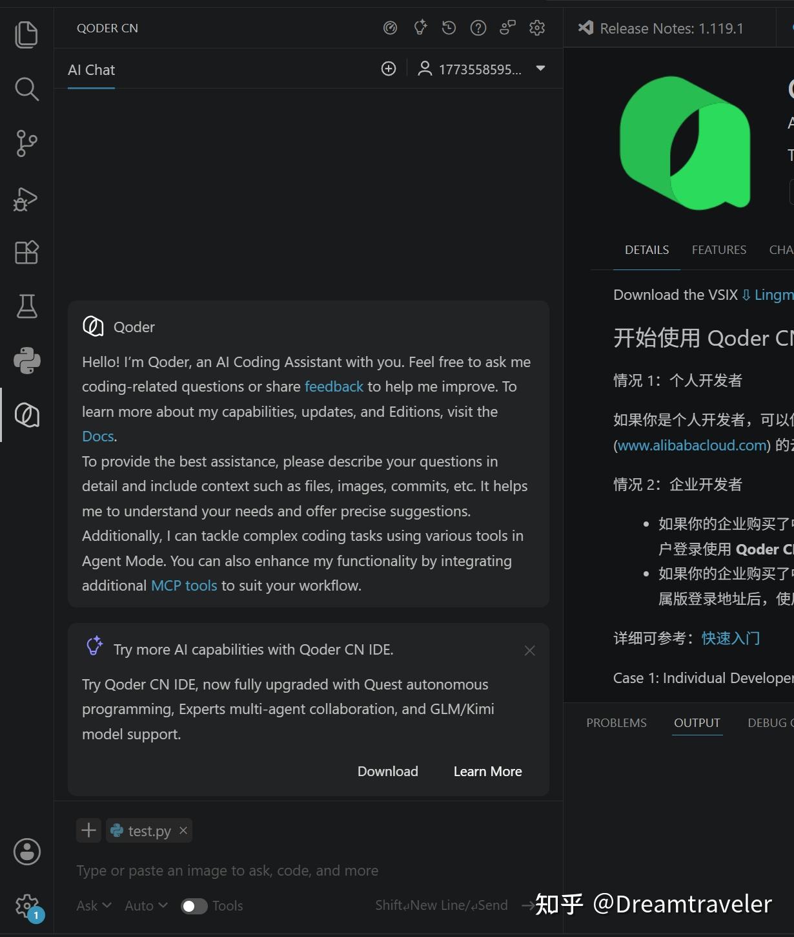Image resolution: width=794 pixels, height=937 pixels.
Task: Switch to the AI Chat tab
Action: pos(91,70)
